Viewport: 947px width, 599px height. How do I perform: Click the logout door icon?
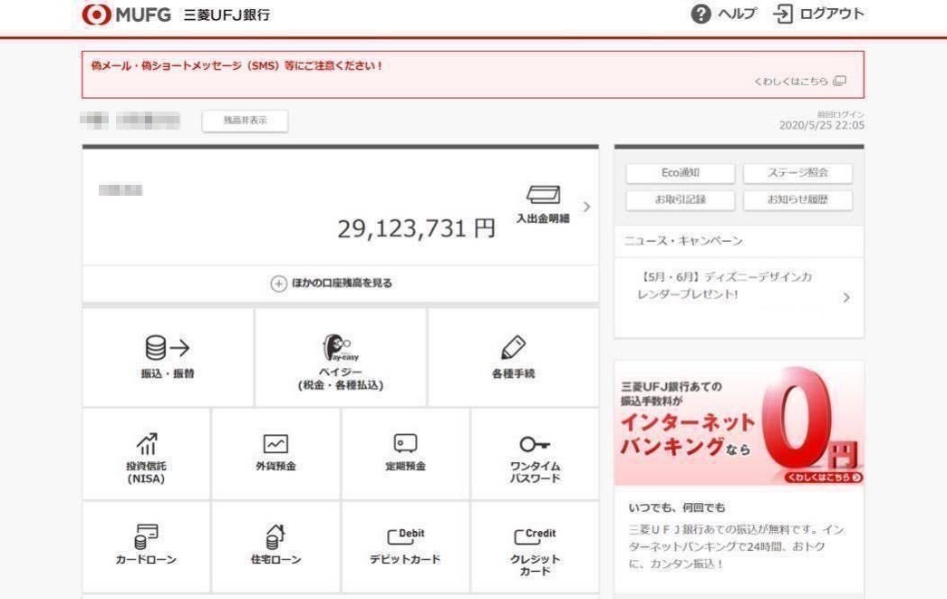tap(783, 14)
